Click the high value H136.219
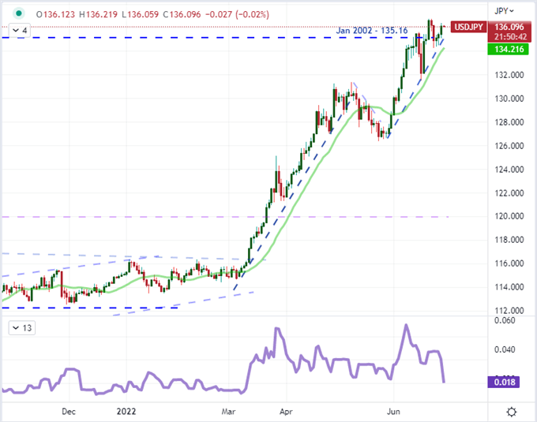Screen dimensions: 537x422 click(98, 14)
